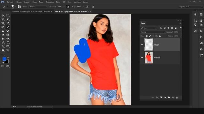Select the Lasso tool
The height and width of the screenshot is (114, 204).
[3, 19]
